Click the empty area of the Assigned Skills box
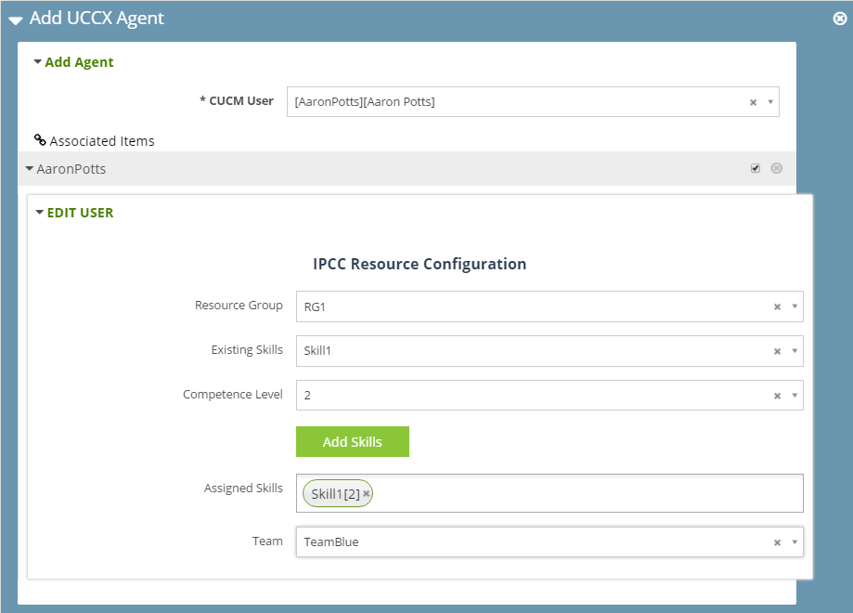Viewport: 853px width, 613px height. click(x=588, y=493)
